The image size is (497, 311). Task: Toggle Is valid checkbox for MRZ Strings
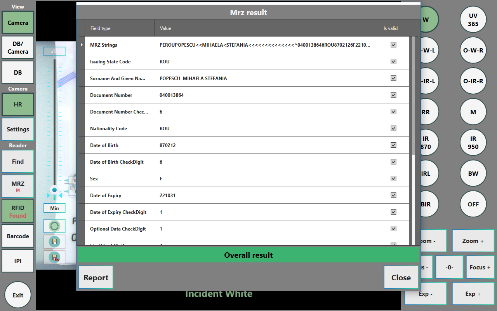coord(393,45)
